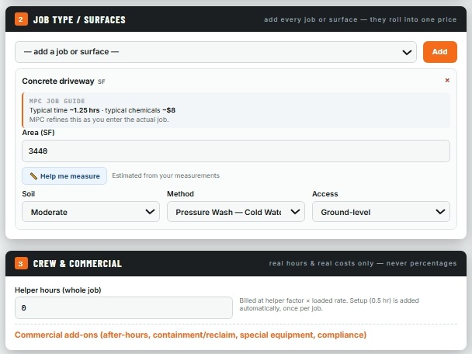Screen dimensions: 472x354
Task: Click the Area (SF) label
Action: click(x=38, y=133)
